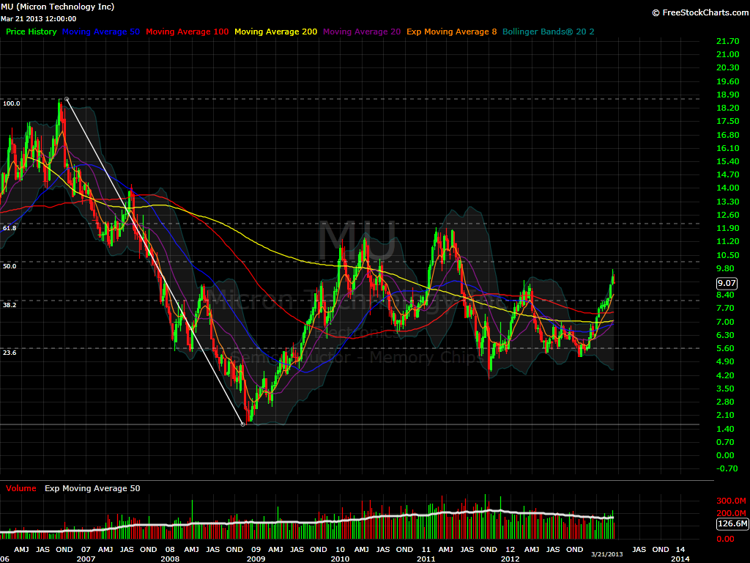The image size is (750, 563).
Task: Click the 2010 year label on time axis
Action: (x=340, y=559)
